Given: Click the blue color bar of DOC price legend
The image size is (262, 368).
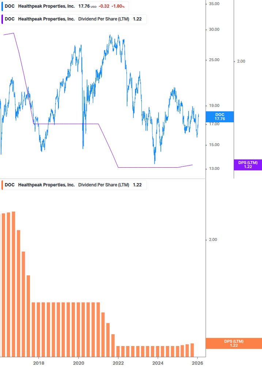Looking at the screenshot, I should [2, 6].
